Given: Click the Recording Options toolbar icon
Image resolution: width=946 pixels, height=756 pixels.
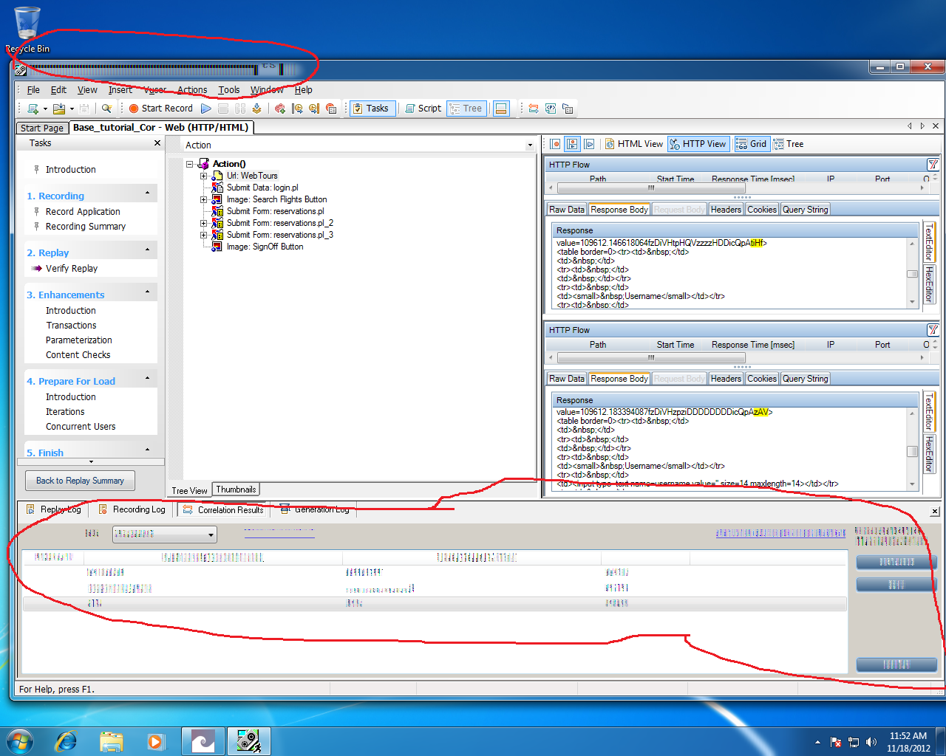Looking at the screenshot, I should click(331, 109).
